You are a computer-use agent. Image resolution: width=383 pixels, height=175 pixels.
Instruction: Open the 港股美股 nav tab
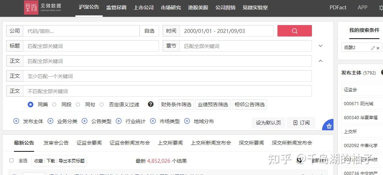(198, 8)
